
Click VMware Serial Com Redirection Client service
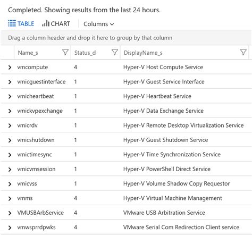click(x=181, y=227)
